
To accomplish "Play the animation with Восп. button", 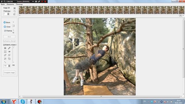I will 7,23.
